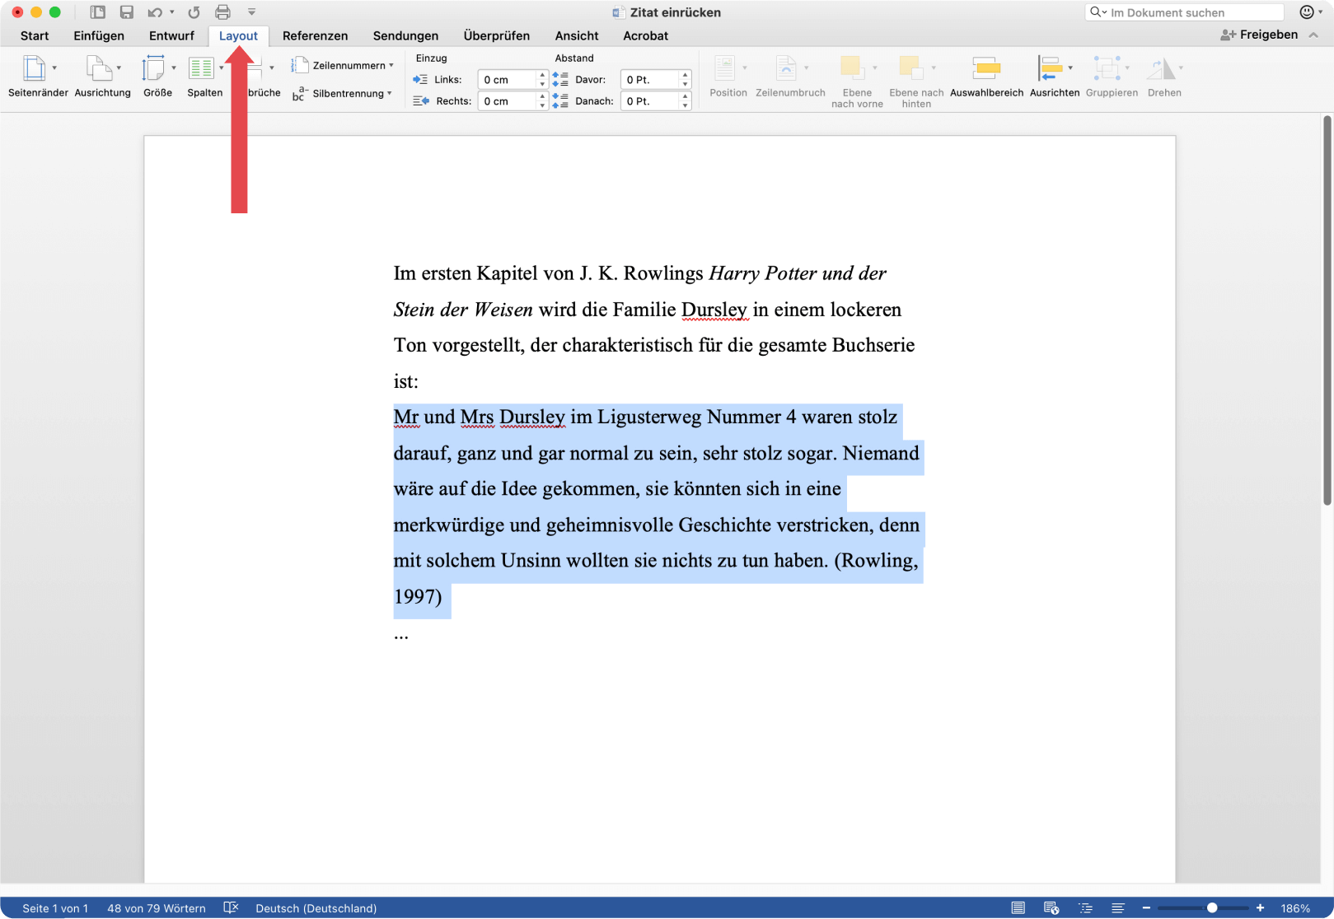The height and width of the screenshot is (919, 1334).
Task: Click the smiley feedback icon
Action: click(x=1307, y=12)
